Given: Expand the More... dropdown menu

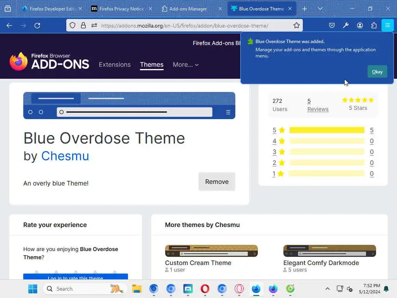Looking at the screenshot, I should click(x=186, y=65).
